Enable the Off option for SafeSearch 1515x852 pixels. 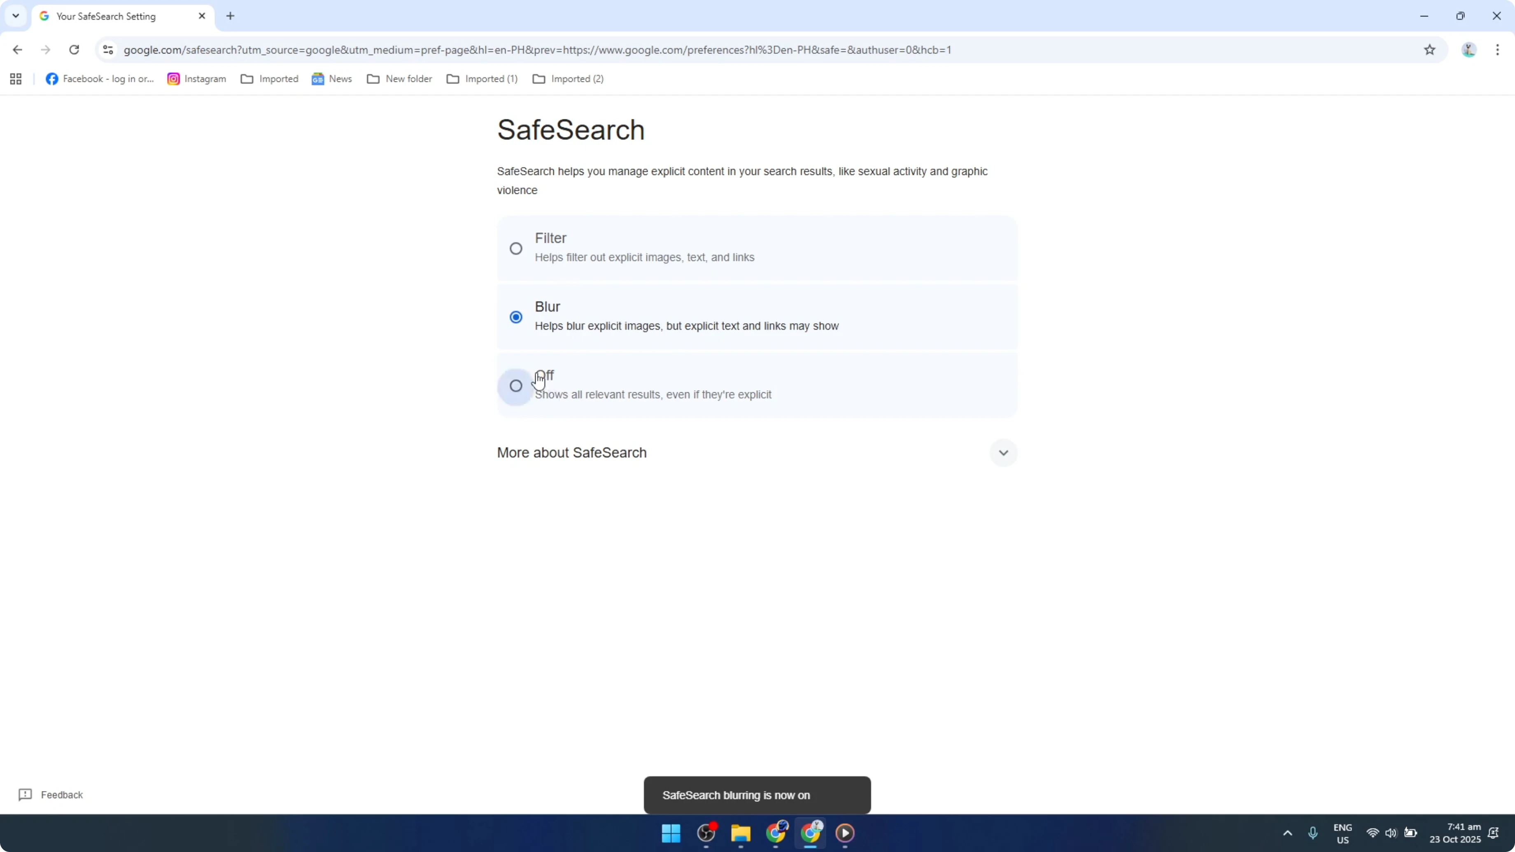pos(516,385)
